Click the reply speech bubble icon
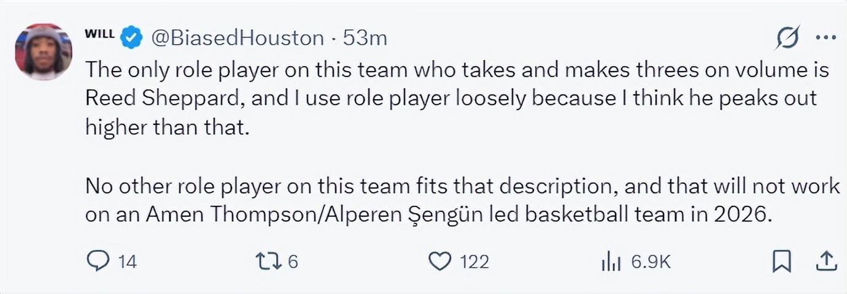Image resolution: width=847 pixels, height=294 pixels. coord(97,262)
